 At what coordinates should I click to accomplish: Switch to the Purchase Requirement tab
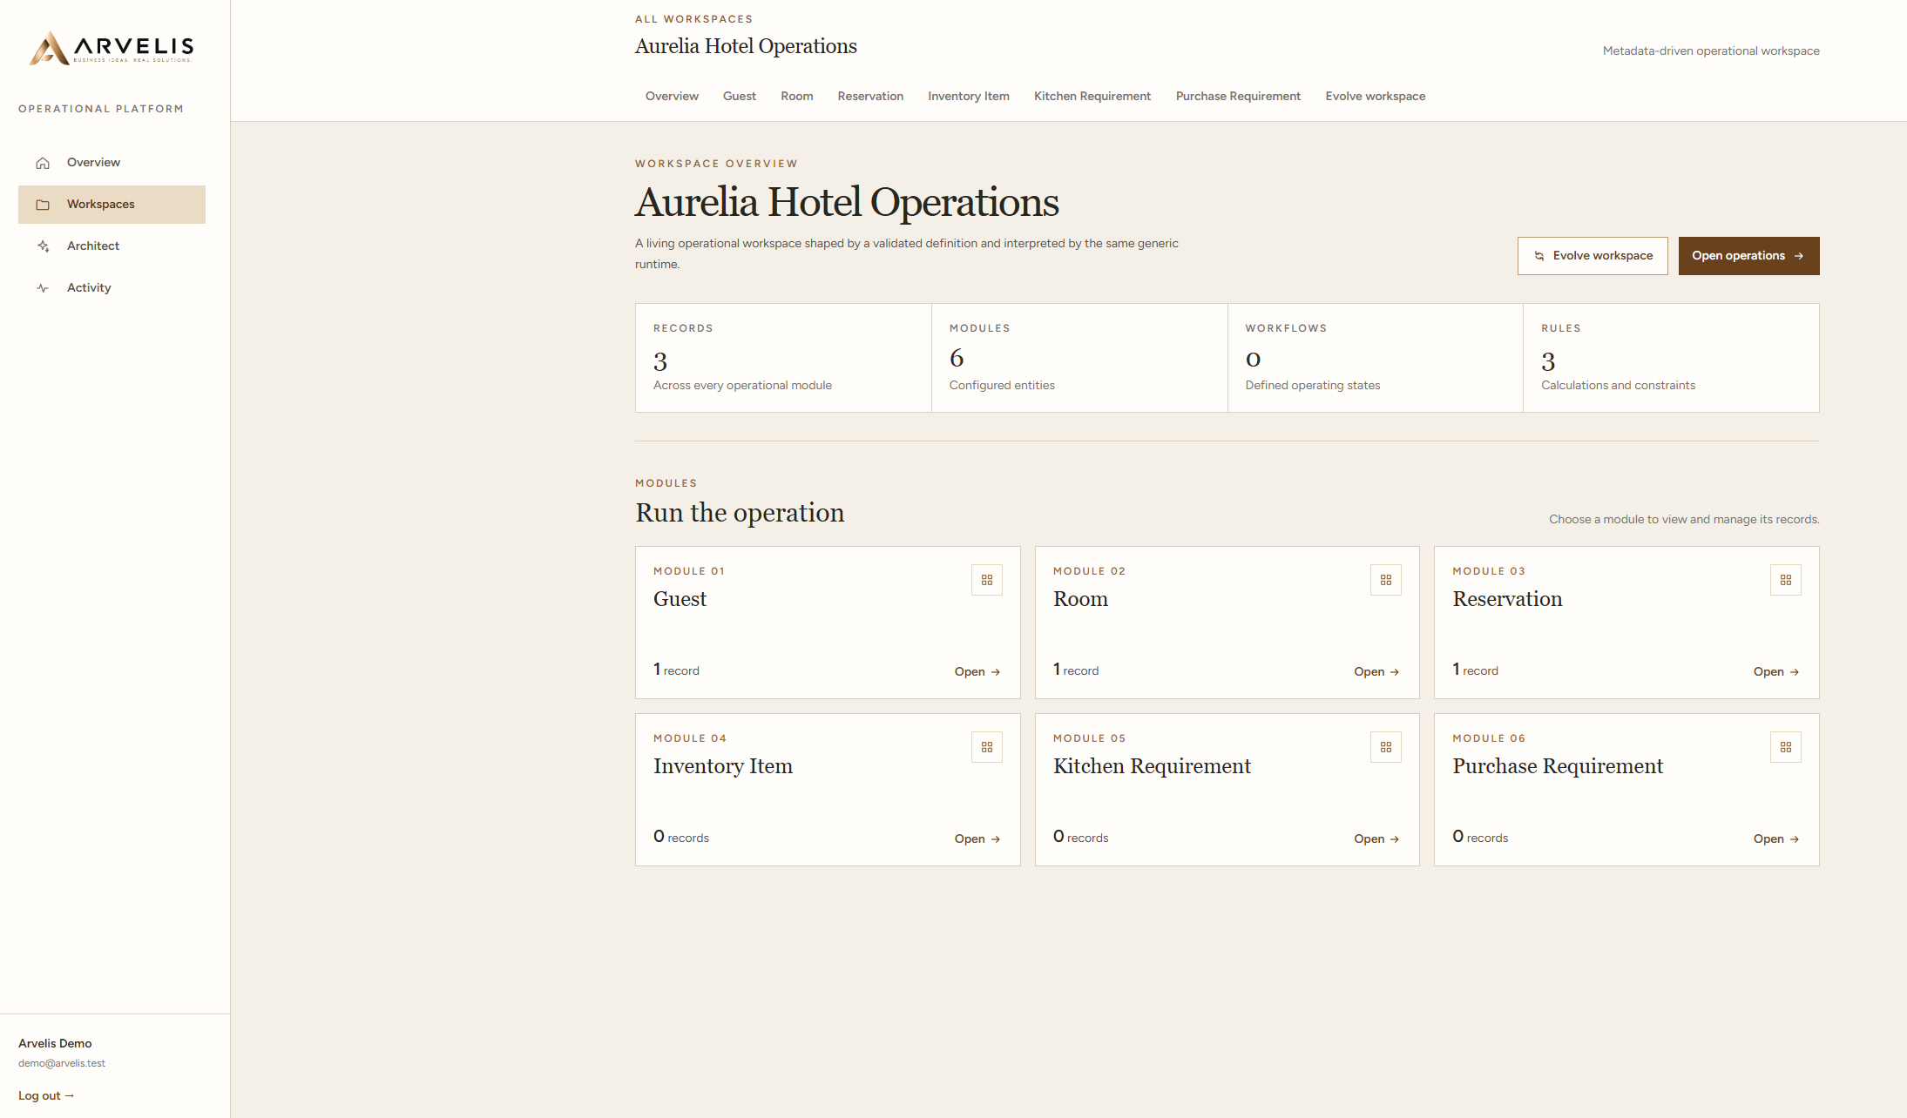pyautogui.click(x=1238, y=97)
